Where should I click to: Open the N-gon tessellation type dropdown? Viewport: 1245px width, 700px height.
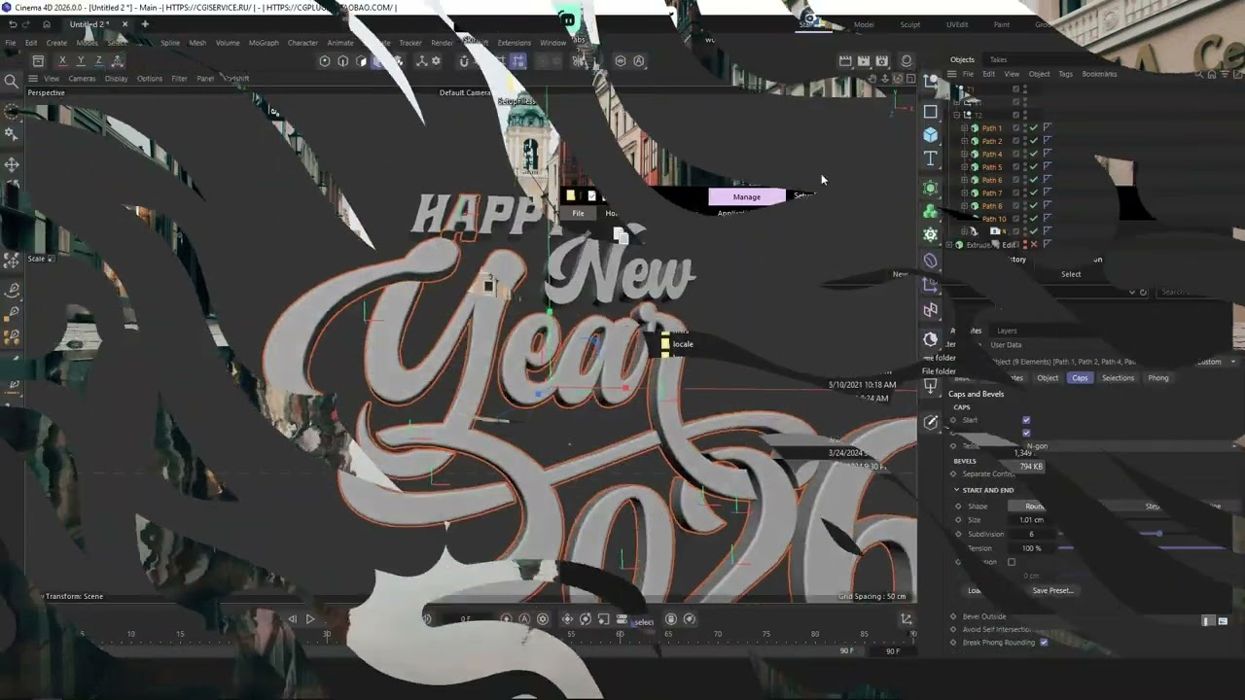tap(1127, 446)
